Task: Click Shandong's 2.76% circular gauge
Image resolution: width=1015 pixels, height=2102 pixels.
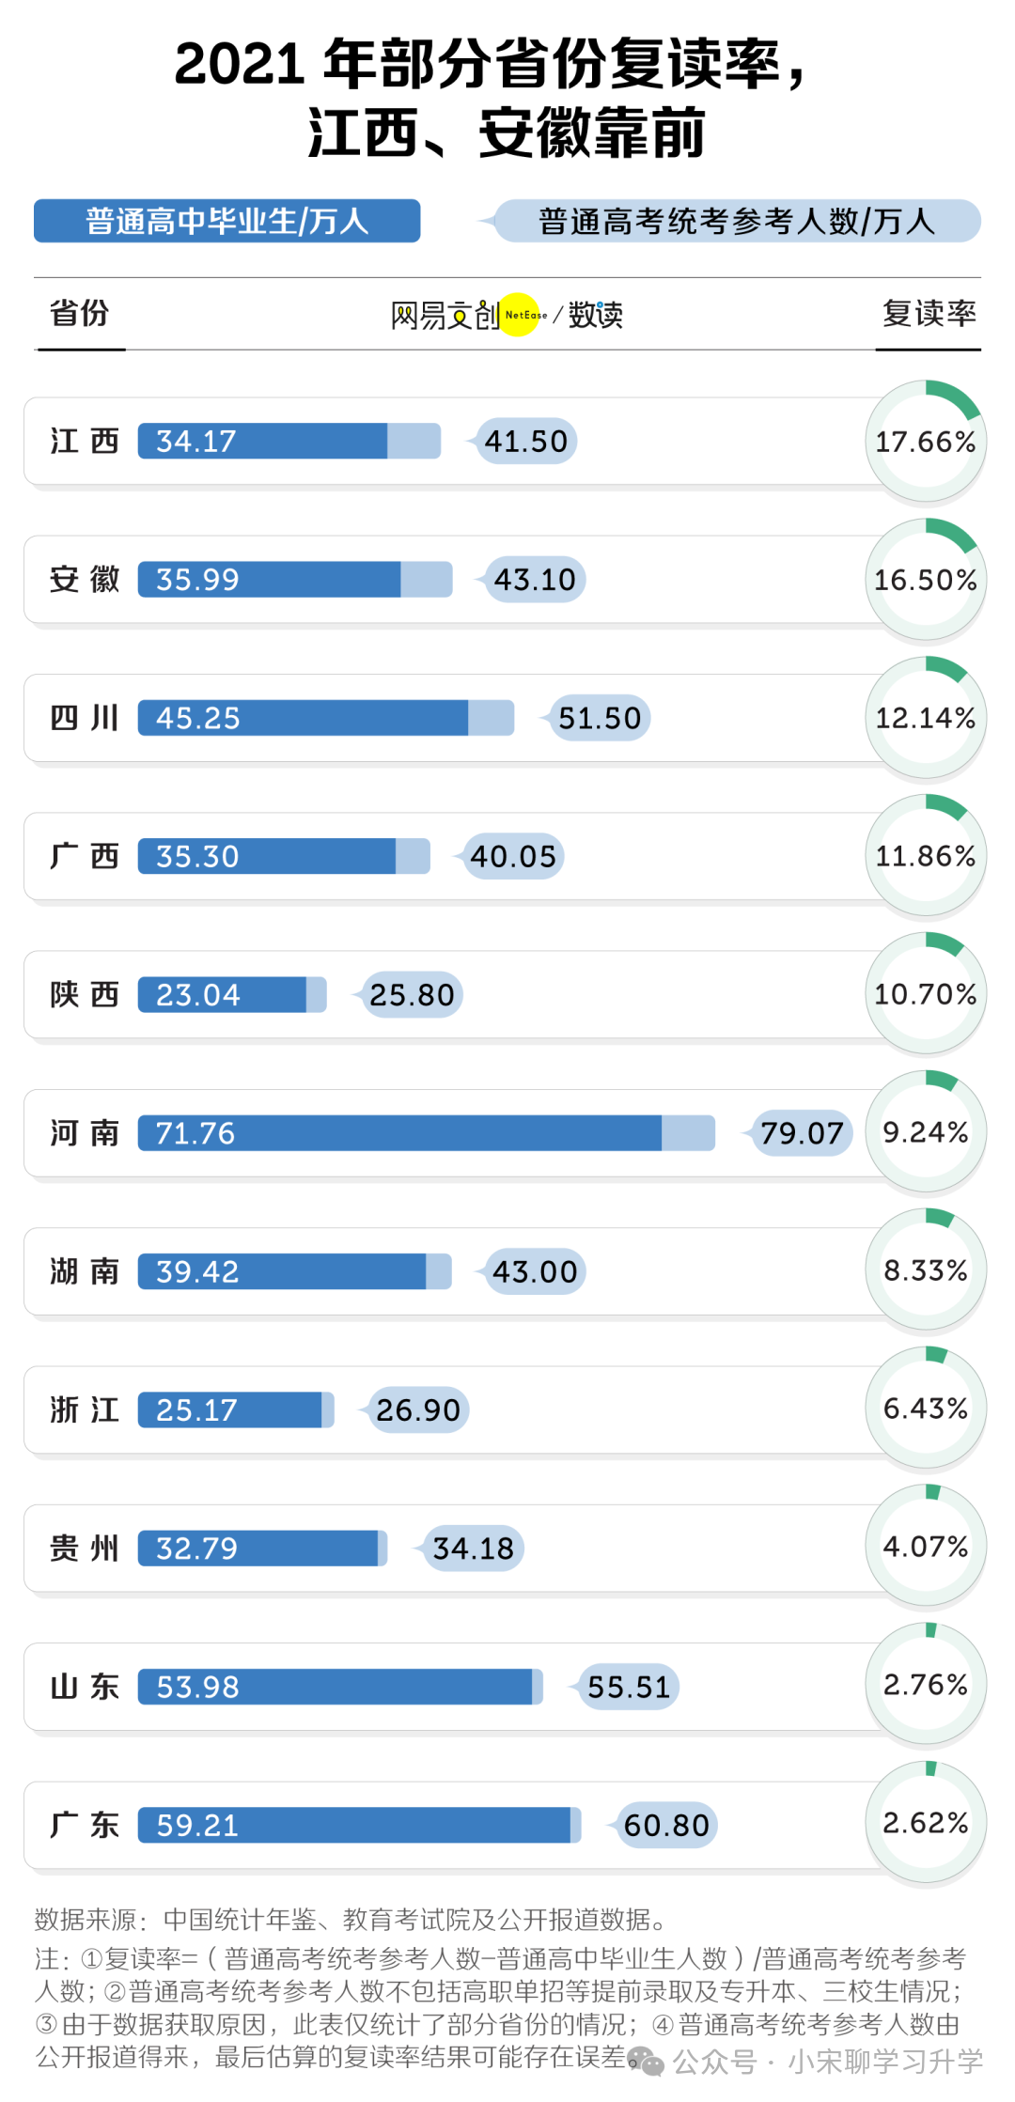Action: tap(926, 1685)
